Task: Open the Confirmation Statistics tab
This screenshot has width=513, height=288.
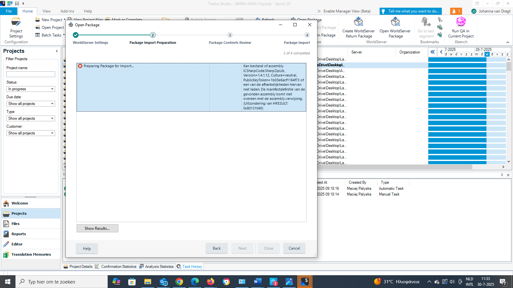Action: 116,267
